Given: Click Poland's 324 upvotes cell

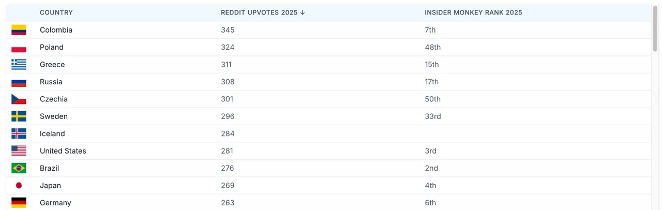Looking at the screenshot, I should point(228,47).
